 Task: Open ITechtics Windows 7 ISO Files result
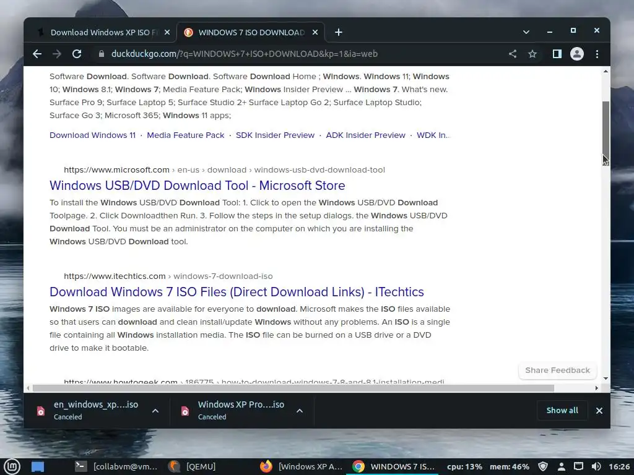pyautogui.click(x=237, y=292)
